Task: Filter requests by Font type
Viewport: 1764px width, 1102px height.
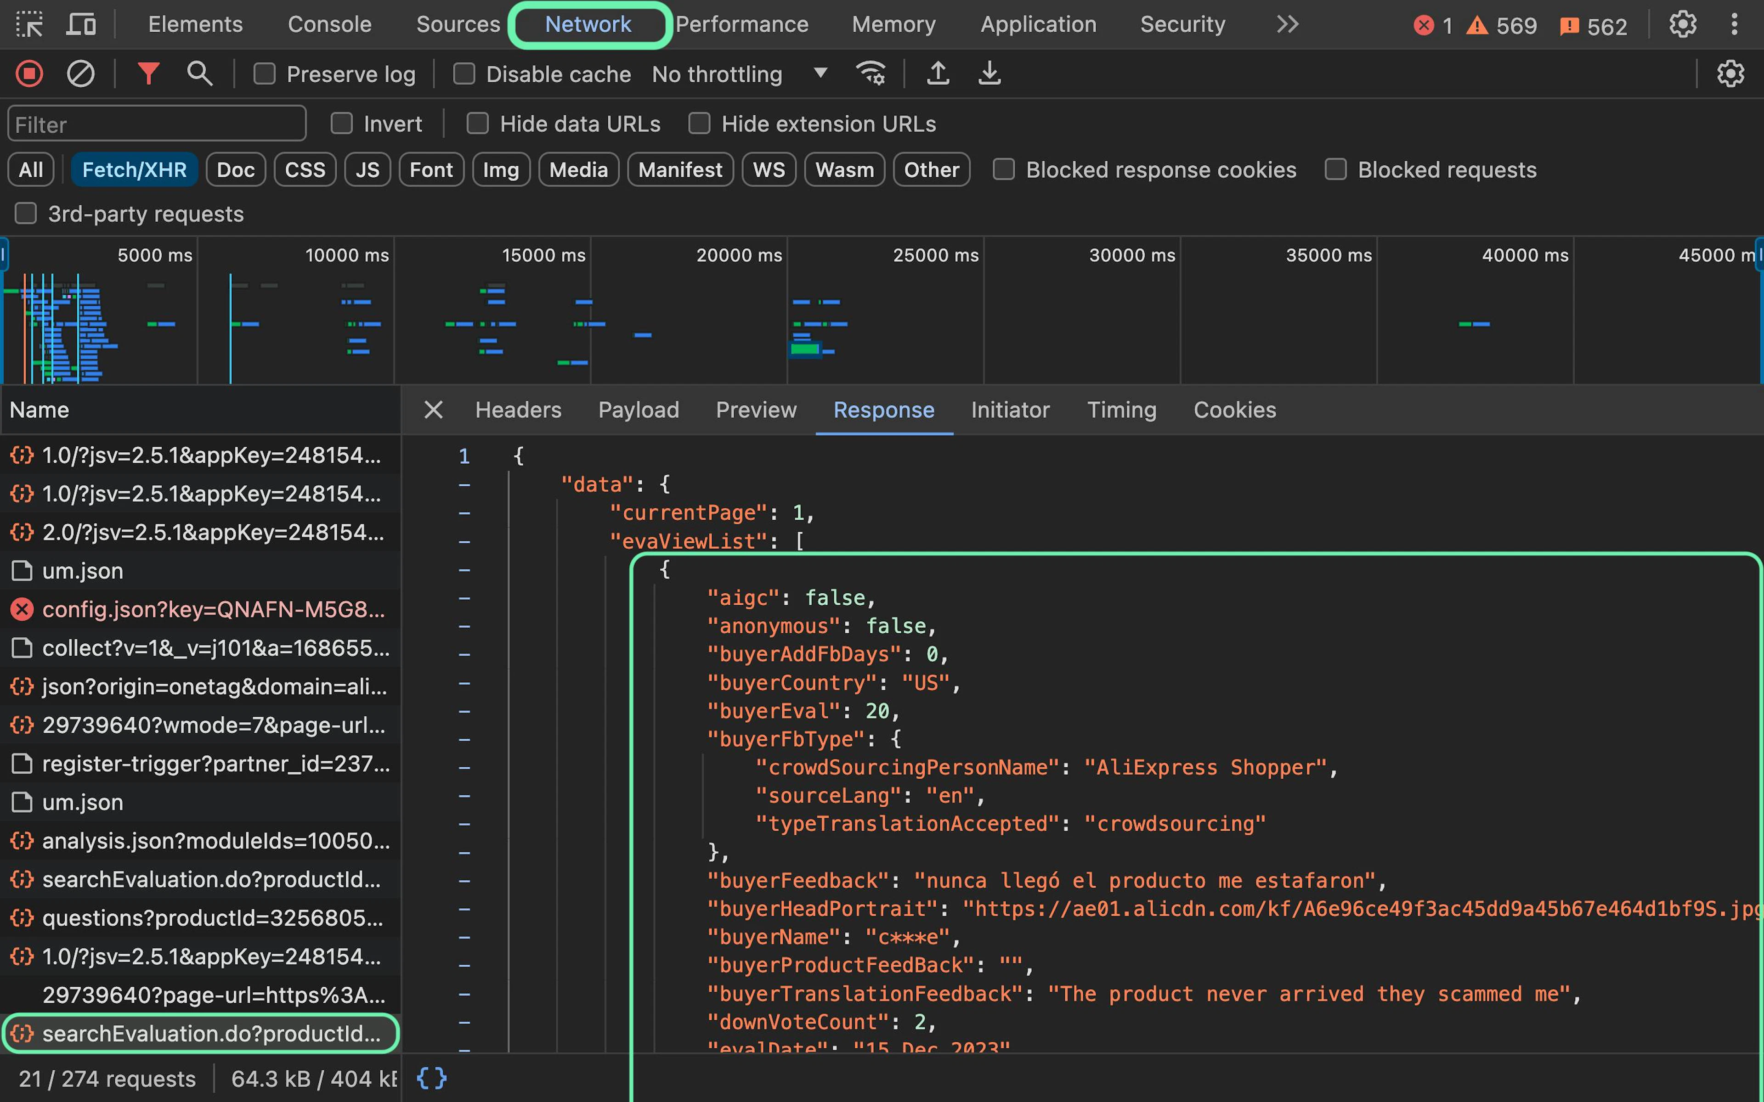Action: point(431,170)
